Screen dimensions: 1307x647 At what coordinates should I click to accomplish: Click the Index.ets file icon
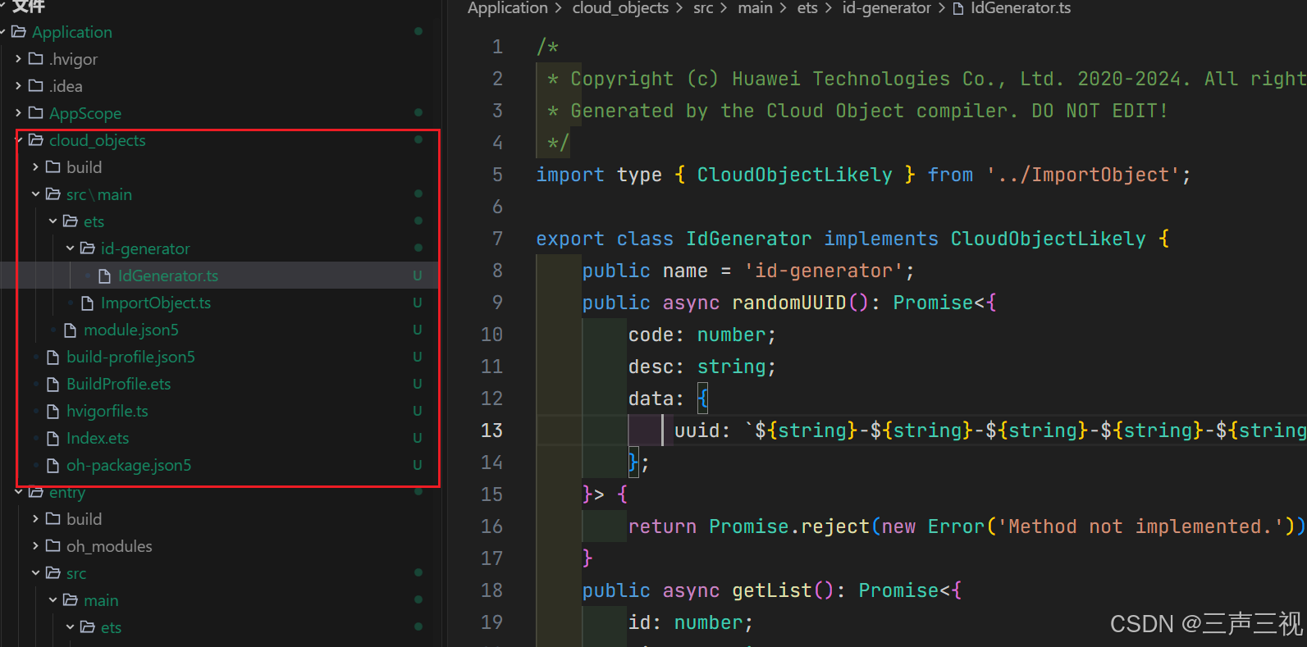[53, 439]
